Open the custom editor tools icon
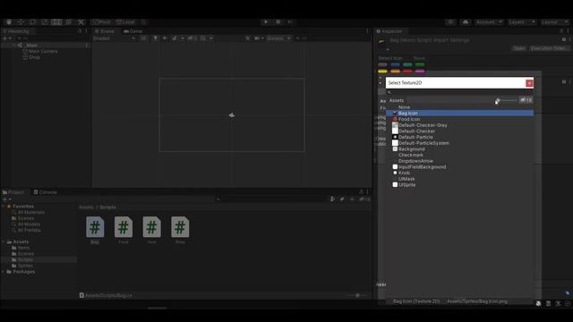The image size is (573, 322). 81,21
